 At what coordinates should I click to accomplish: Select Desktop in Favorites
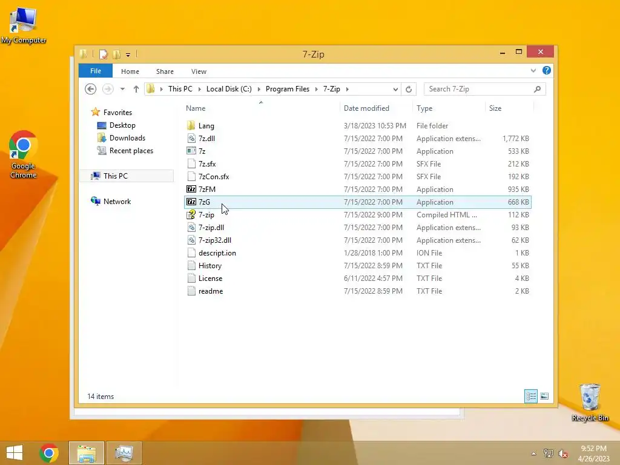click(122, 125)
